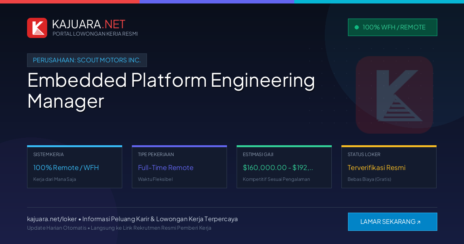Click the Bebas Biaya (Gratis) caption
This screenshot has height=244, width=464.
369,179
